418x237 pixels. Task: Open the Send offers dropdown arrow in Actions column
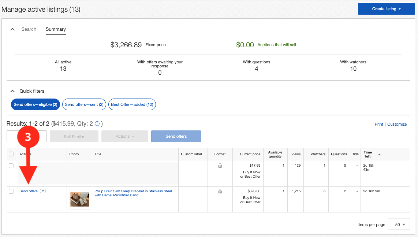tap(43, 191)
